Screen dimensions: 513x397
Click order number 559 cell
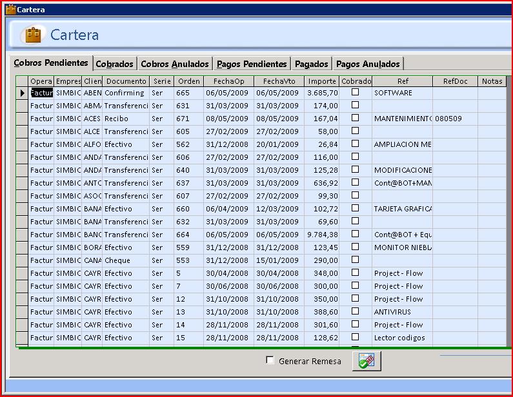click(189, 248)
